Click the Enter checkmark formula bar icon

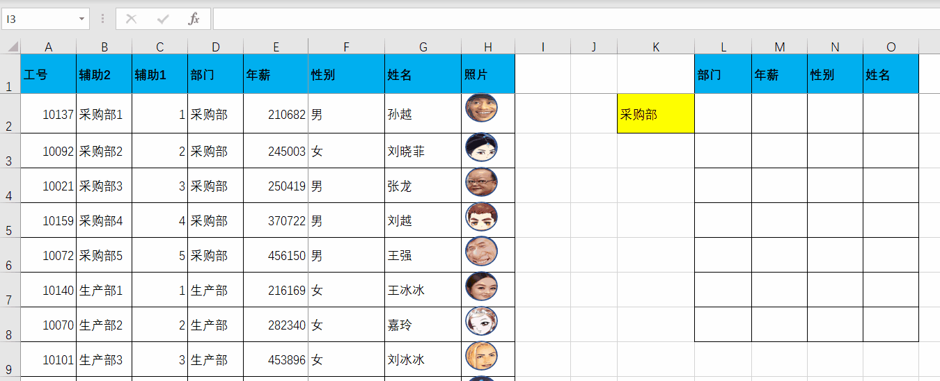click(163, 19)
